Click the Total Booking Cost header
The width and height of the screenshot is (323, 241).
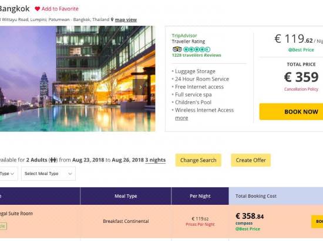coord(256,196)
